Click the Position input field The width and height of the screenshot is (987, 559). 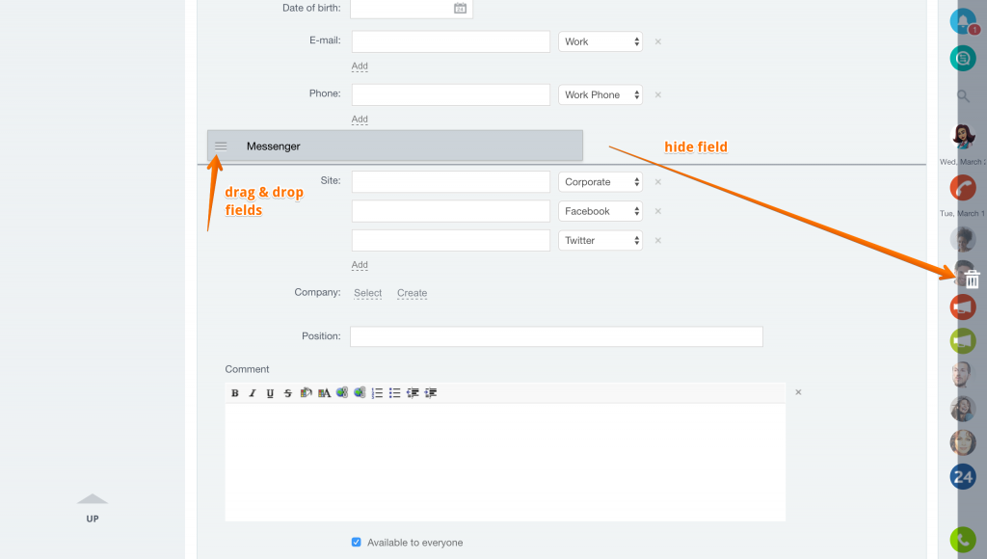click(556, 336)
